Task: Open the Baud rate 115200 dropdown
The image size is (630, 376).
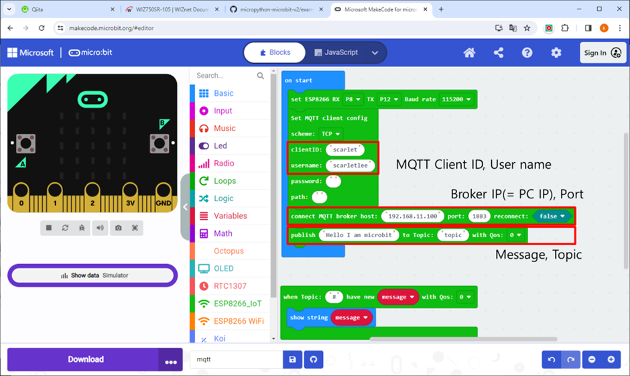Action: tap(456, 99)
